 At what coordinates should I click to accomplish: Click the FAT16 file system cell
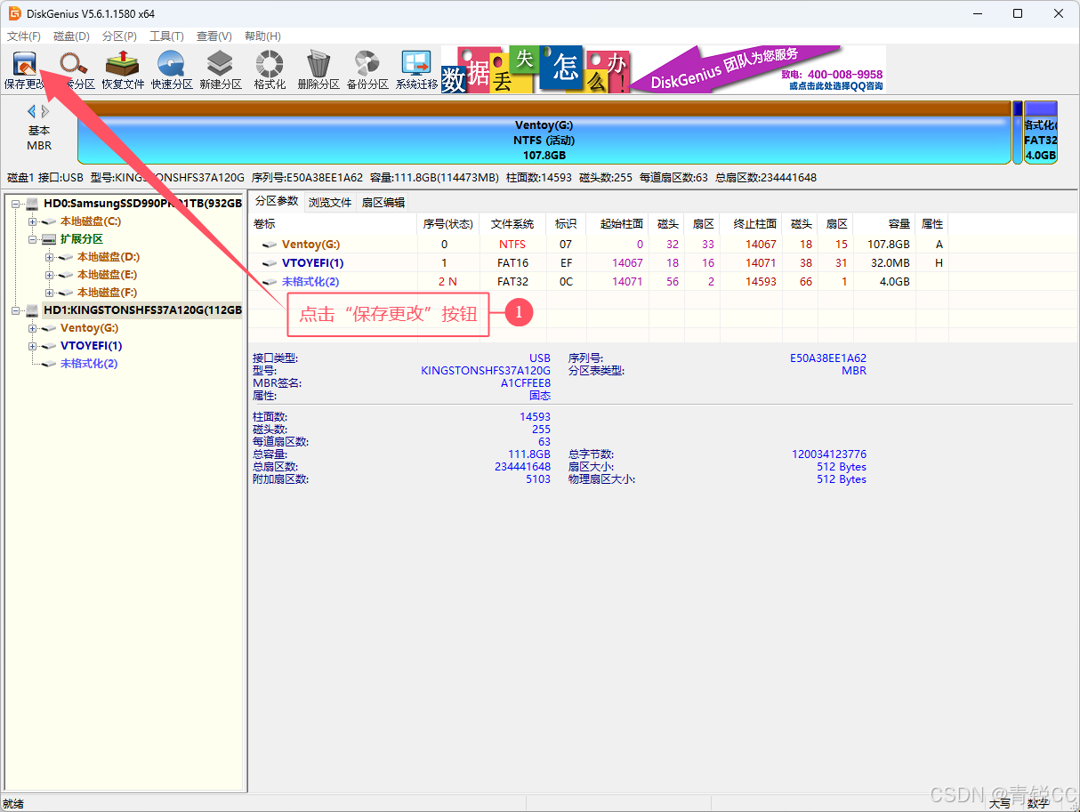[512, 263]
